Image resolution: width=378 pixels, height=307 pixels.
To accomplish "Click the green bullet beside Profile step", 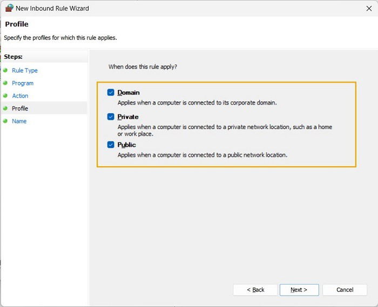I will [5, 108].
